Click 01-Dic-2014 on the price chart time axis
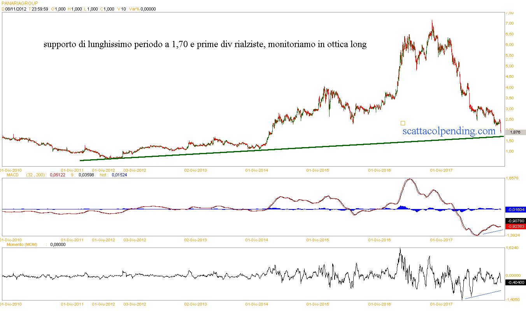Image resolution: width=526 pixels, height=311 pixels. click(256, 170)
